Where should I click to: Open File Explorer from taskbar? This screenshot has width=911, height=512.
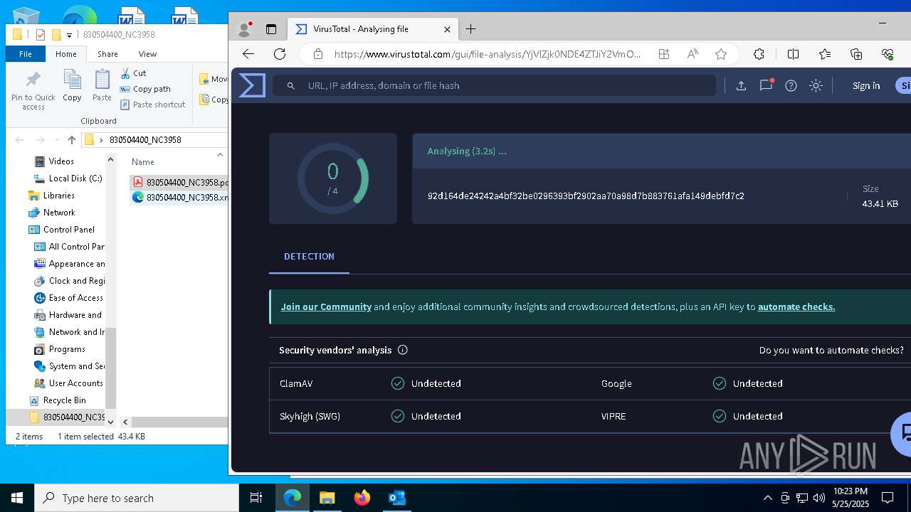coord(327,498)
